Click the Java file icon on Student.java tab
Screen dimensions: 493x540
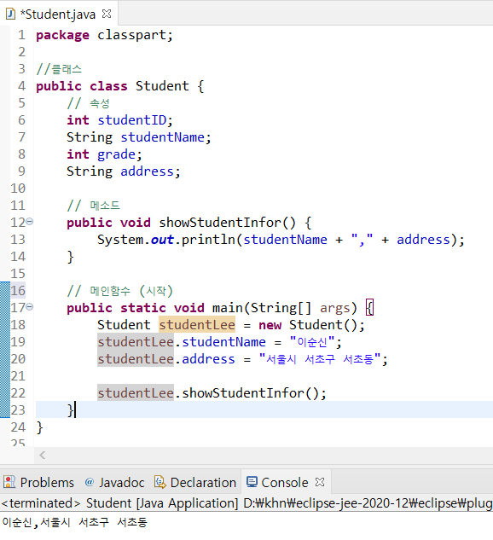click(x=11, y=15)
